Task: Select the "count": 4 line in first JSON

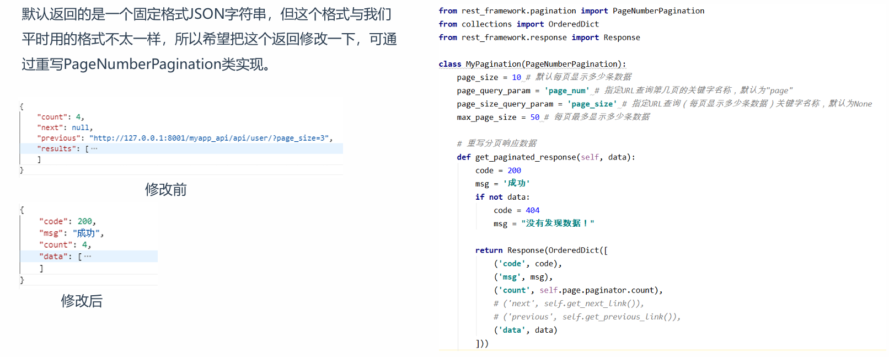Action: click(60, 117)
